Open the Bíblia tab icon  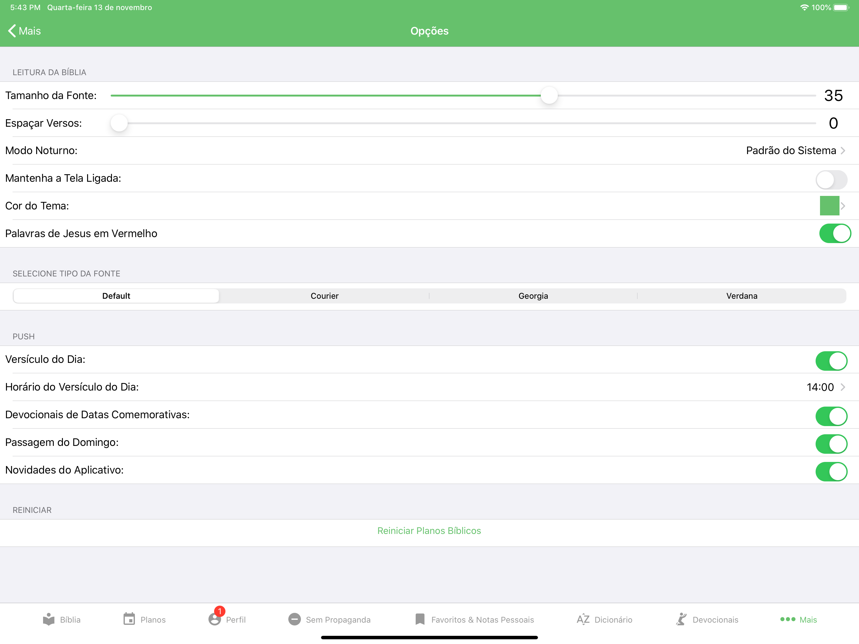(x=48, y=619)
